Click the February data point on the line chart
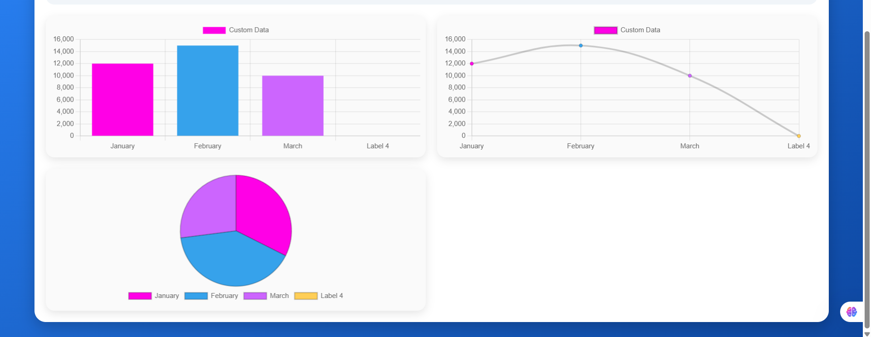The width and height of the screenshot is (871, 337). (x=581, y=45)
